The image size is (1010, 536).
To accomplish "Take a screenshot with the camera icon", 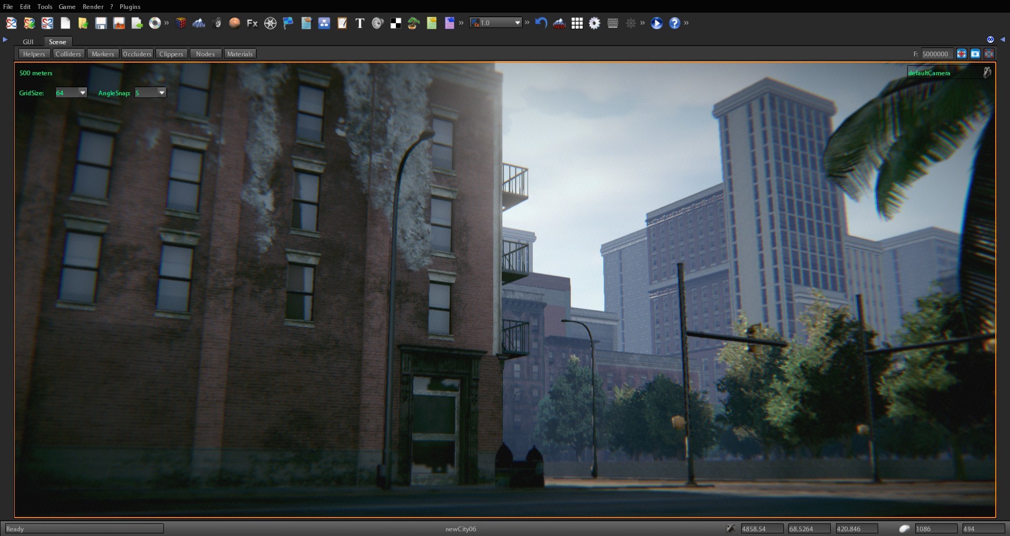I will (975, 53).
